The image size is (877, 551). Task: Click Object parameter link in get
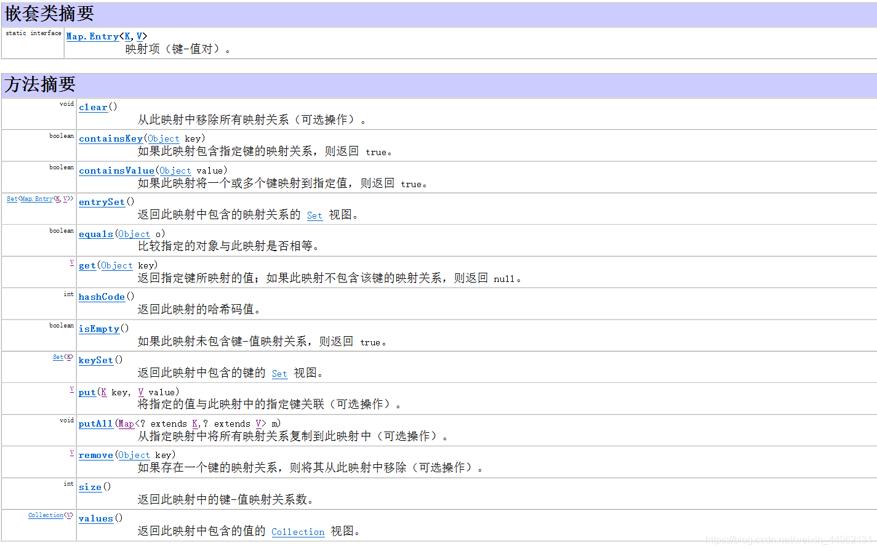[117, 265]
